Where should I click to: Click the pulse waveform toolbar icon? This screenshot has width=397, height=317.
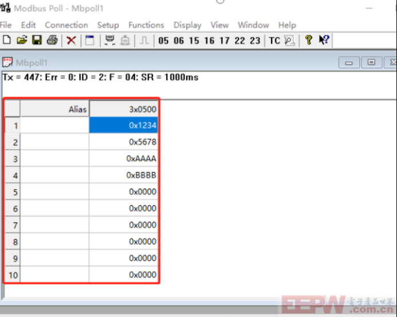[144, 40]
